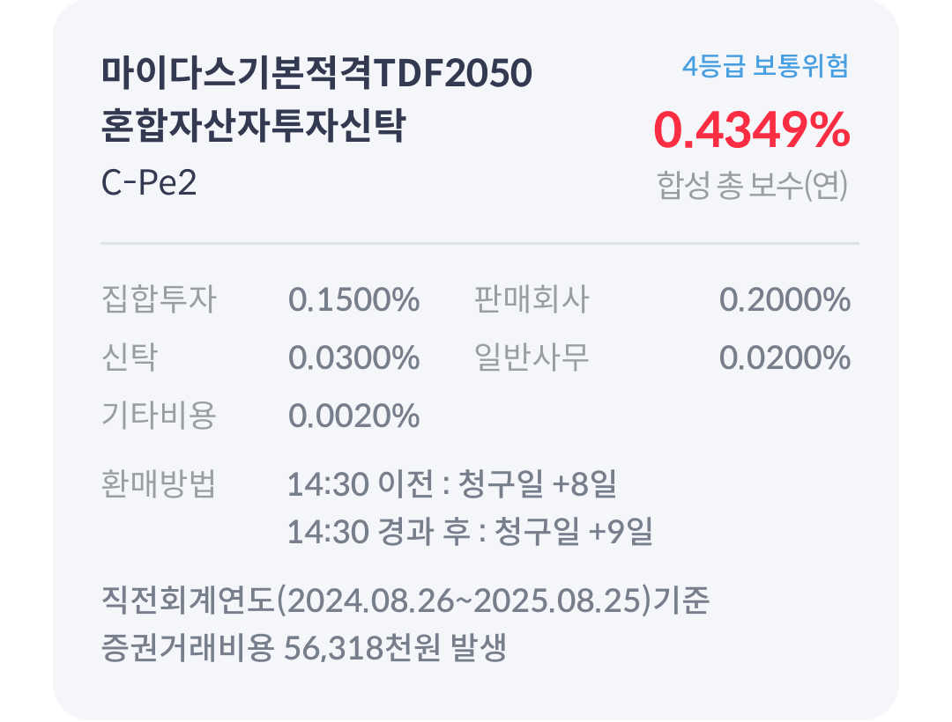The height and width of the screenshot is (722, 952).
Task: Click the 0.0020% other cost value
Action: pyautogui.click(x=354, y=416)
